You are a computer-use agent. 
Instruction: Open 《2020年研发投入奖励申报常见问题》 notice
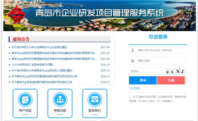tap(33, 65)
